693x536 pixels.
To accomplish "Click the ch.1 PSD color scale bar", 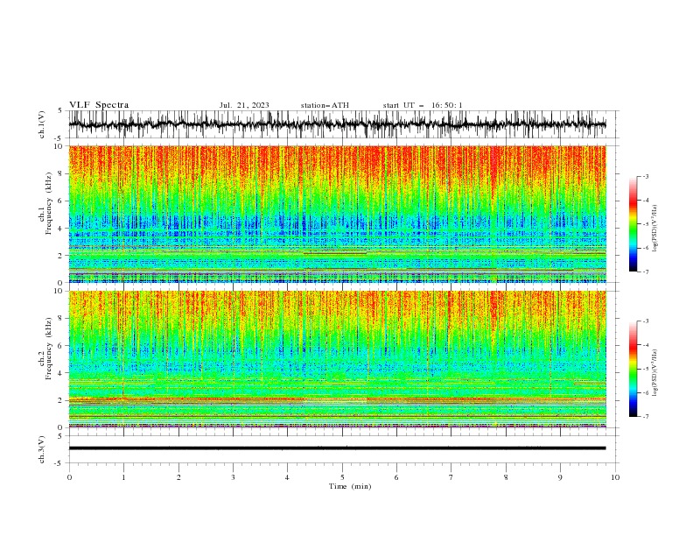I will 633,224.
